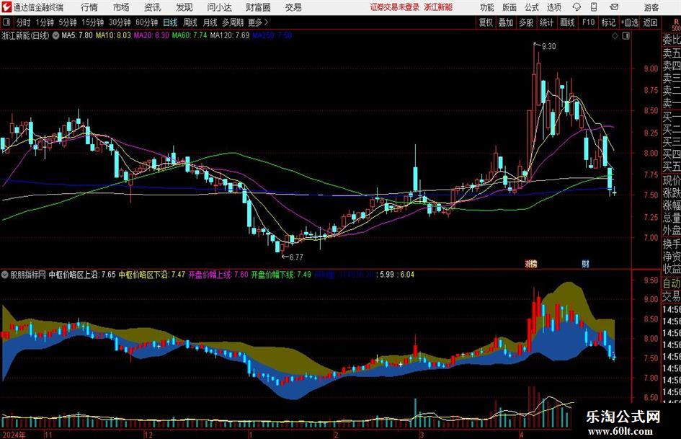681x439 pixels.
Task: Click the 画线 drawing tools button
Action: pos(567,22)
